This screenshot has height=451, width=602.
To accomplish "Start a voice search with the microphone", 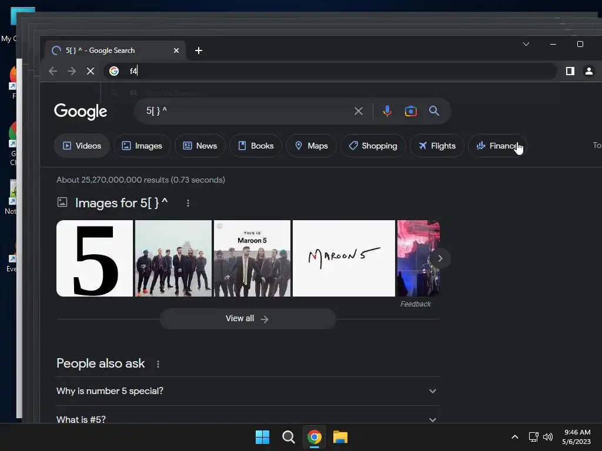I will coord(387,111).
